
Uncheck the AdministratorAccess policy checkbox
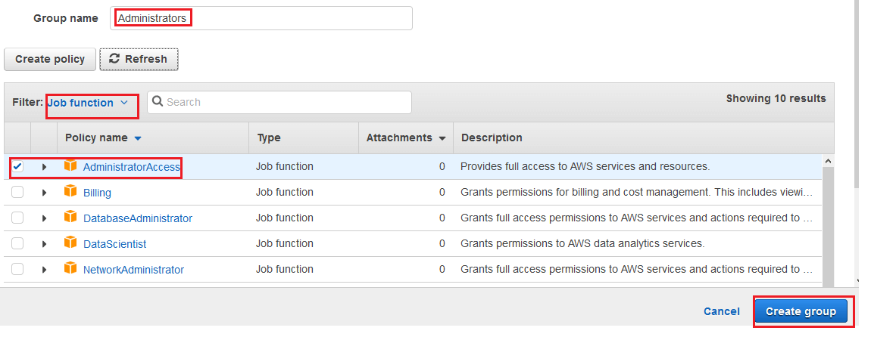point(17,167)
